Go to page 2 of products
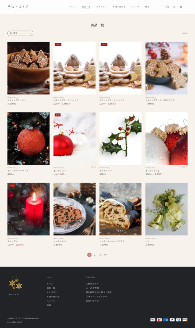 tap(95, 255)
